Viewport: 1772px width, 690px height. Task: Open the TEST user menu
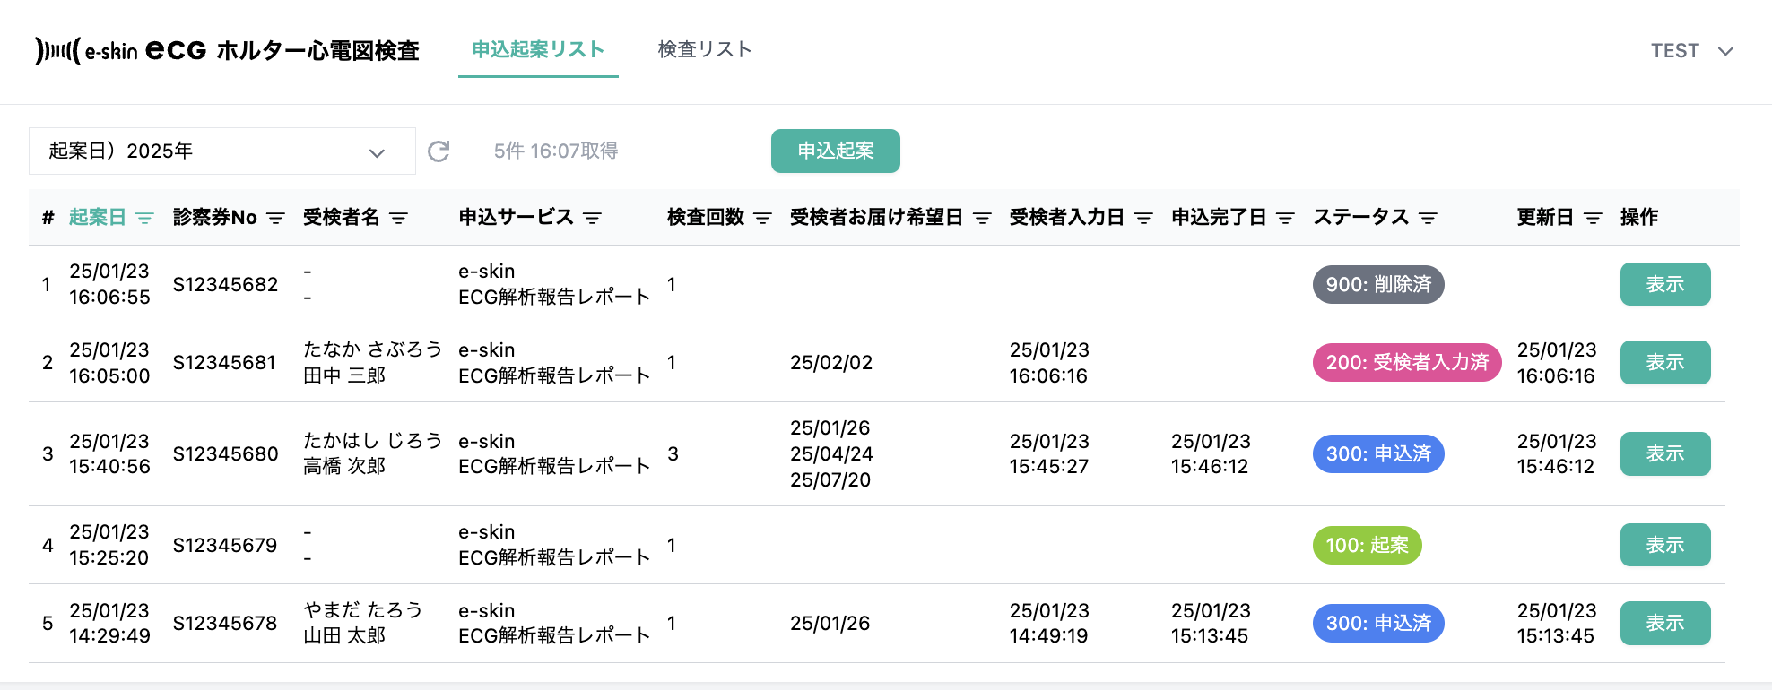click(1691, 51)
